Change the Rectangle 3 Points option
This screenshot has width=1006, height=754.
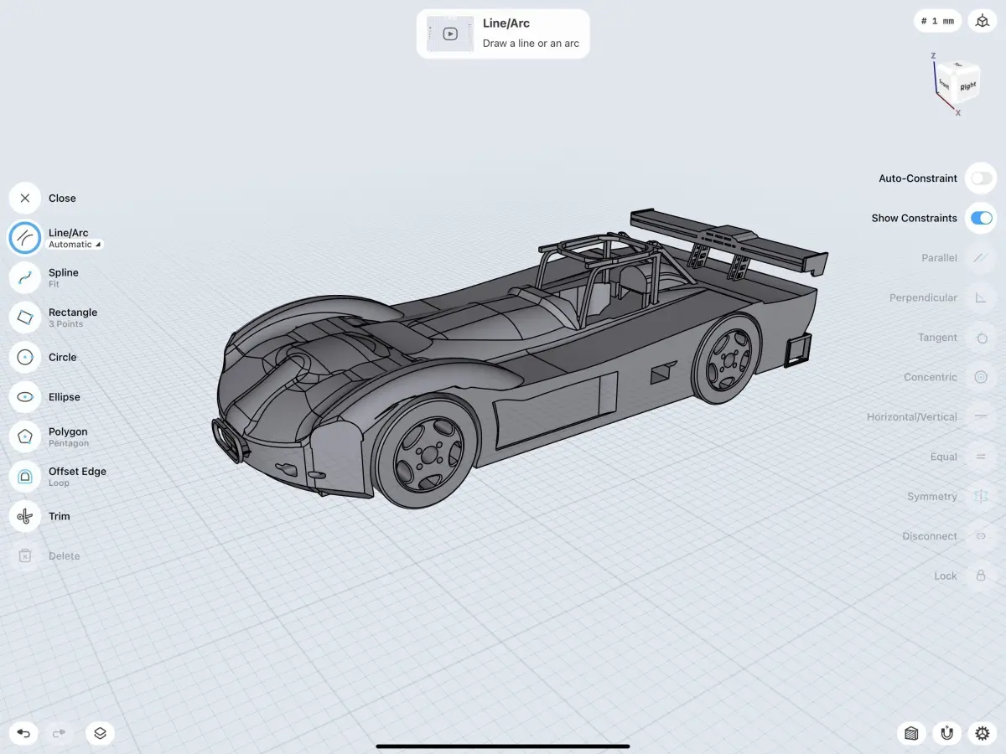tap(65, 324)
